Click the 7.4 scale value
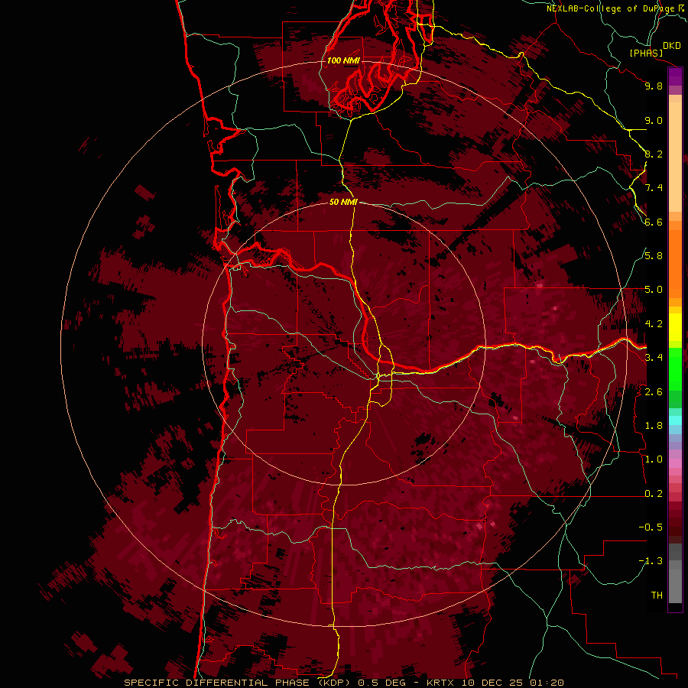The image size is (688, 688). tap(654, 188)
